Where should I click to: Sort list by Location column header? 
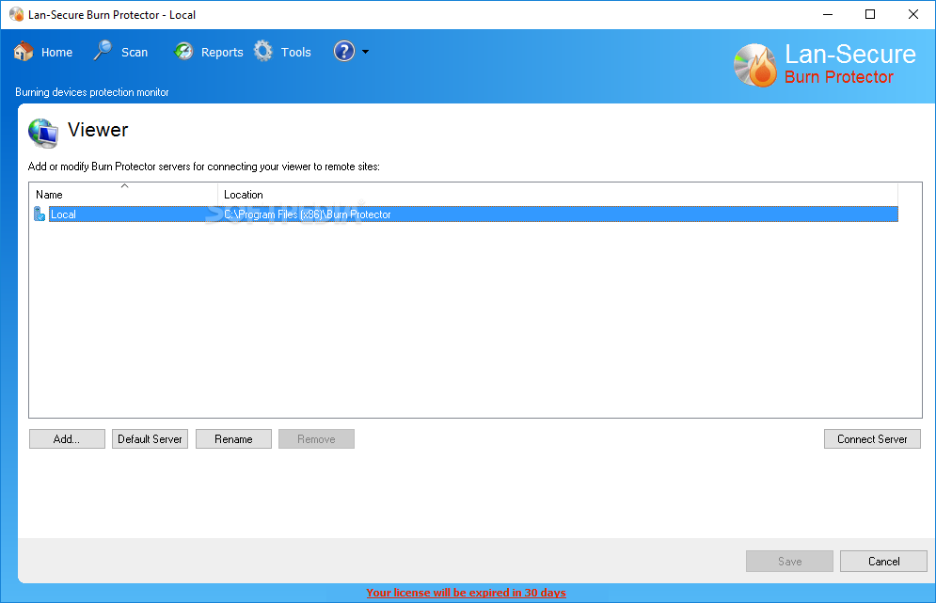tap(558, 195)
